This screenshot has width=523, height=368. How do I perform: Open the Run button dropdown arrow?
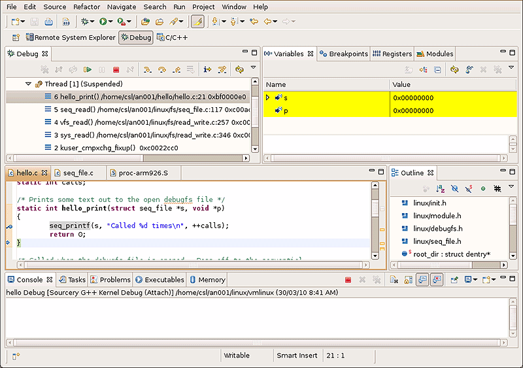(111, 22)
